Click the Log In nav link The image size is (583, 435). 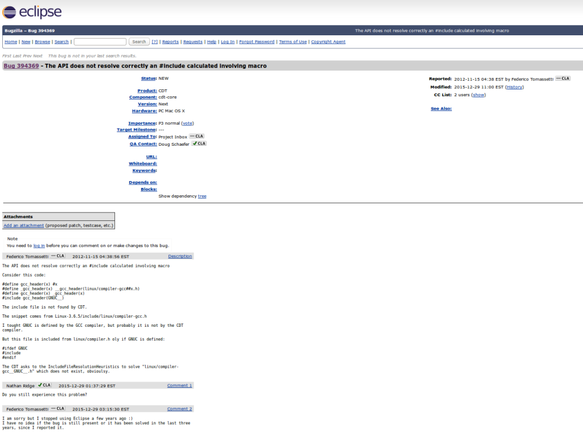coord(228,42)
